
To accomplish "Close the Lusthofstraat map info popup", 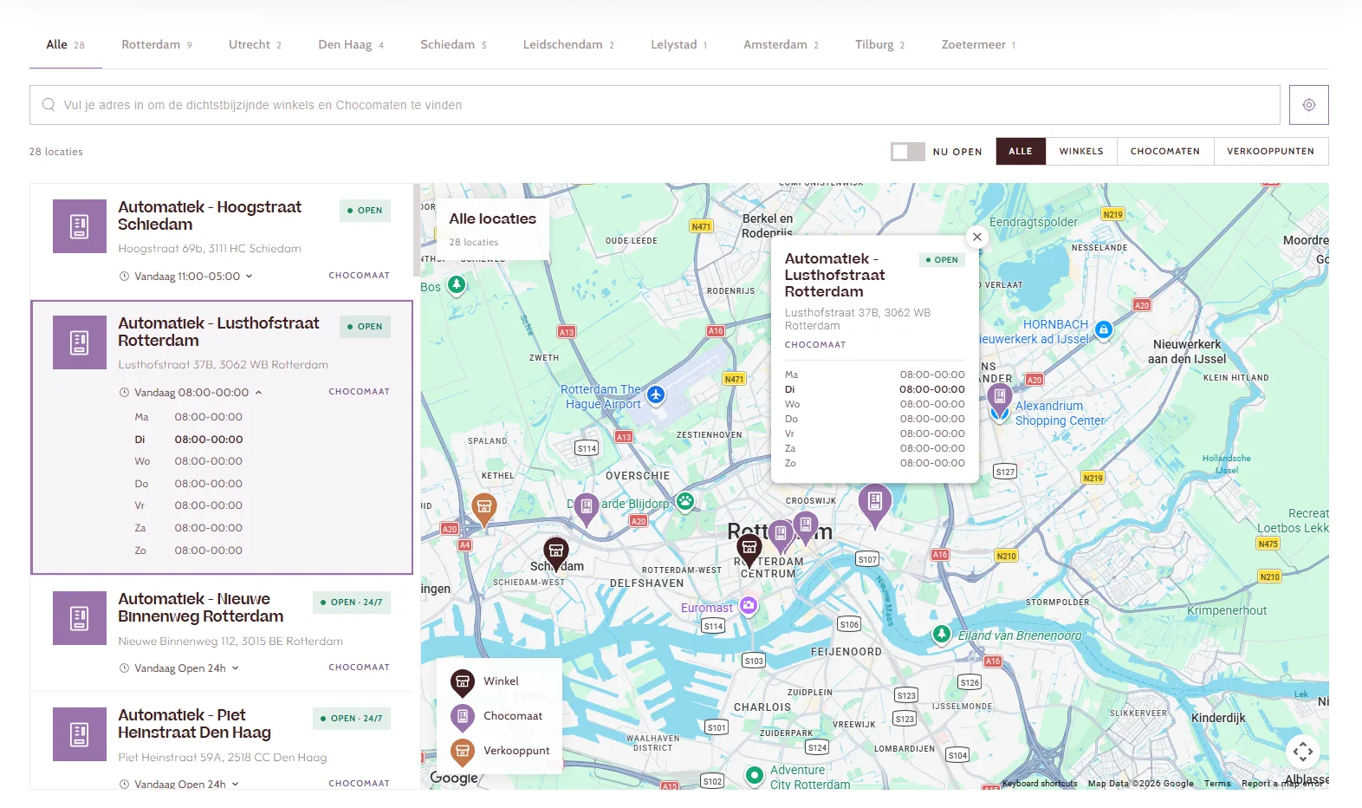I will coord(976,237).
